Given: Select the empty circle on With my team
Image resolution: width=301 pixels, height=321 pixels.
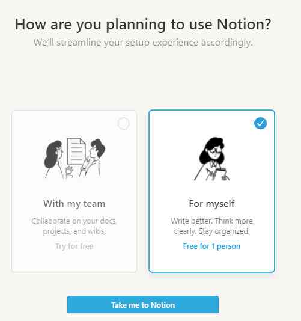Looking at the screenshot, I should coord(123,123).
